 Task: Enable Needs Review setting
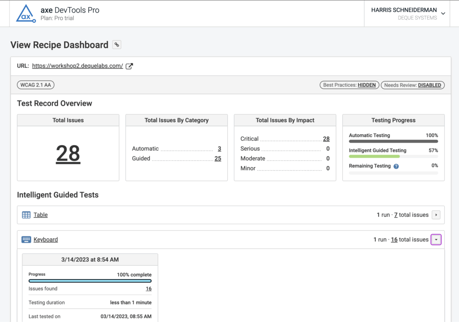coord(412,85)
